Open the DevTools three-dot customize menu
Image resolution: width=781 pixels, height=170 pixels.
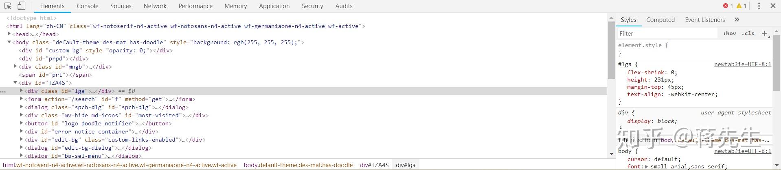(759, 6)
